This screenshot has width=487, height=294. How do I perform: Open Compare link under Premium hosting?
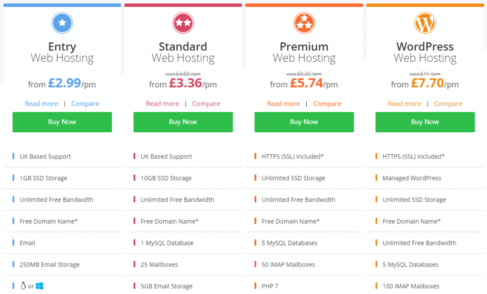point(327,104)
